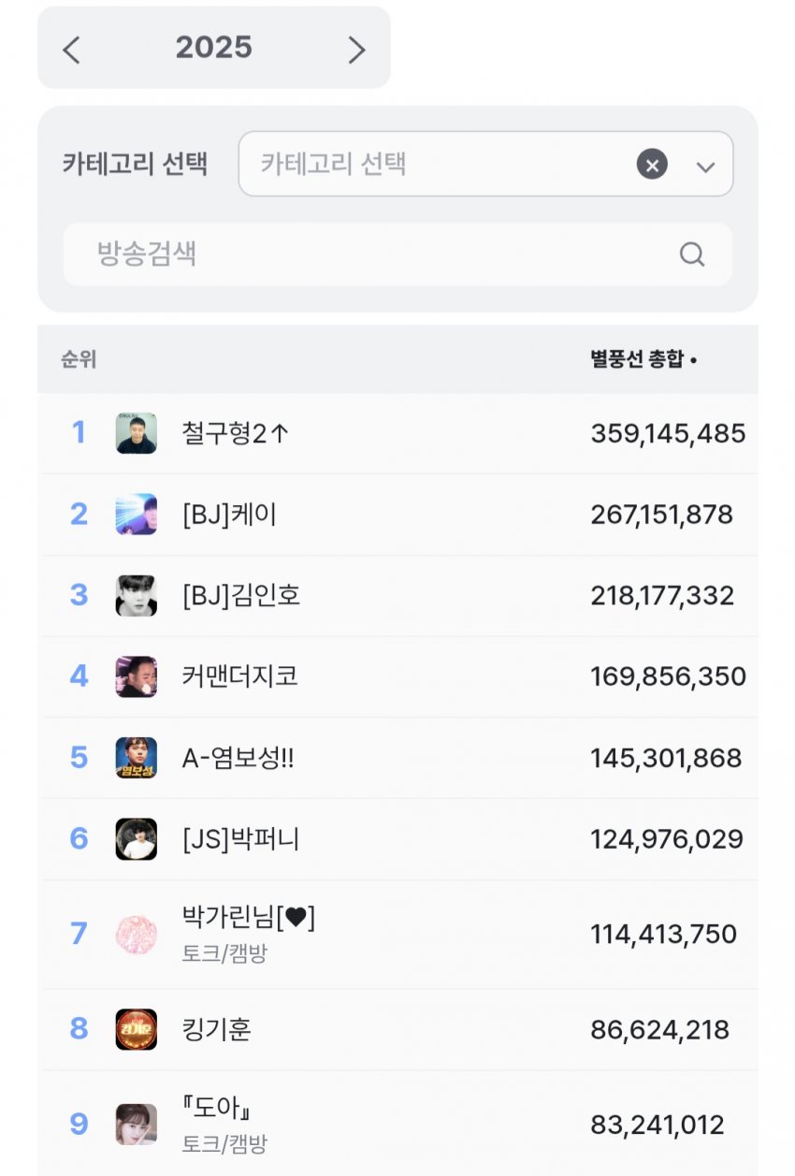Viewport: 795px width, 1176px height.
Task: Open 킹기훈 broadcaster name link
Action: pyautogui.click(x=217, y=1030)
